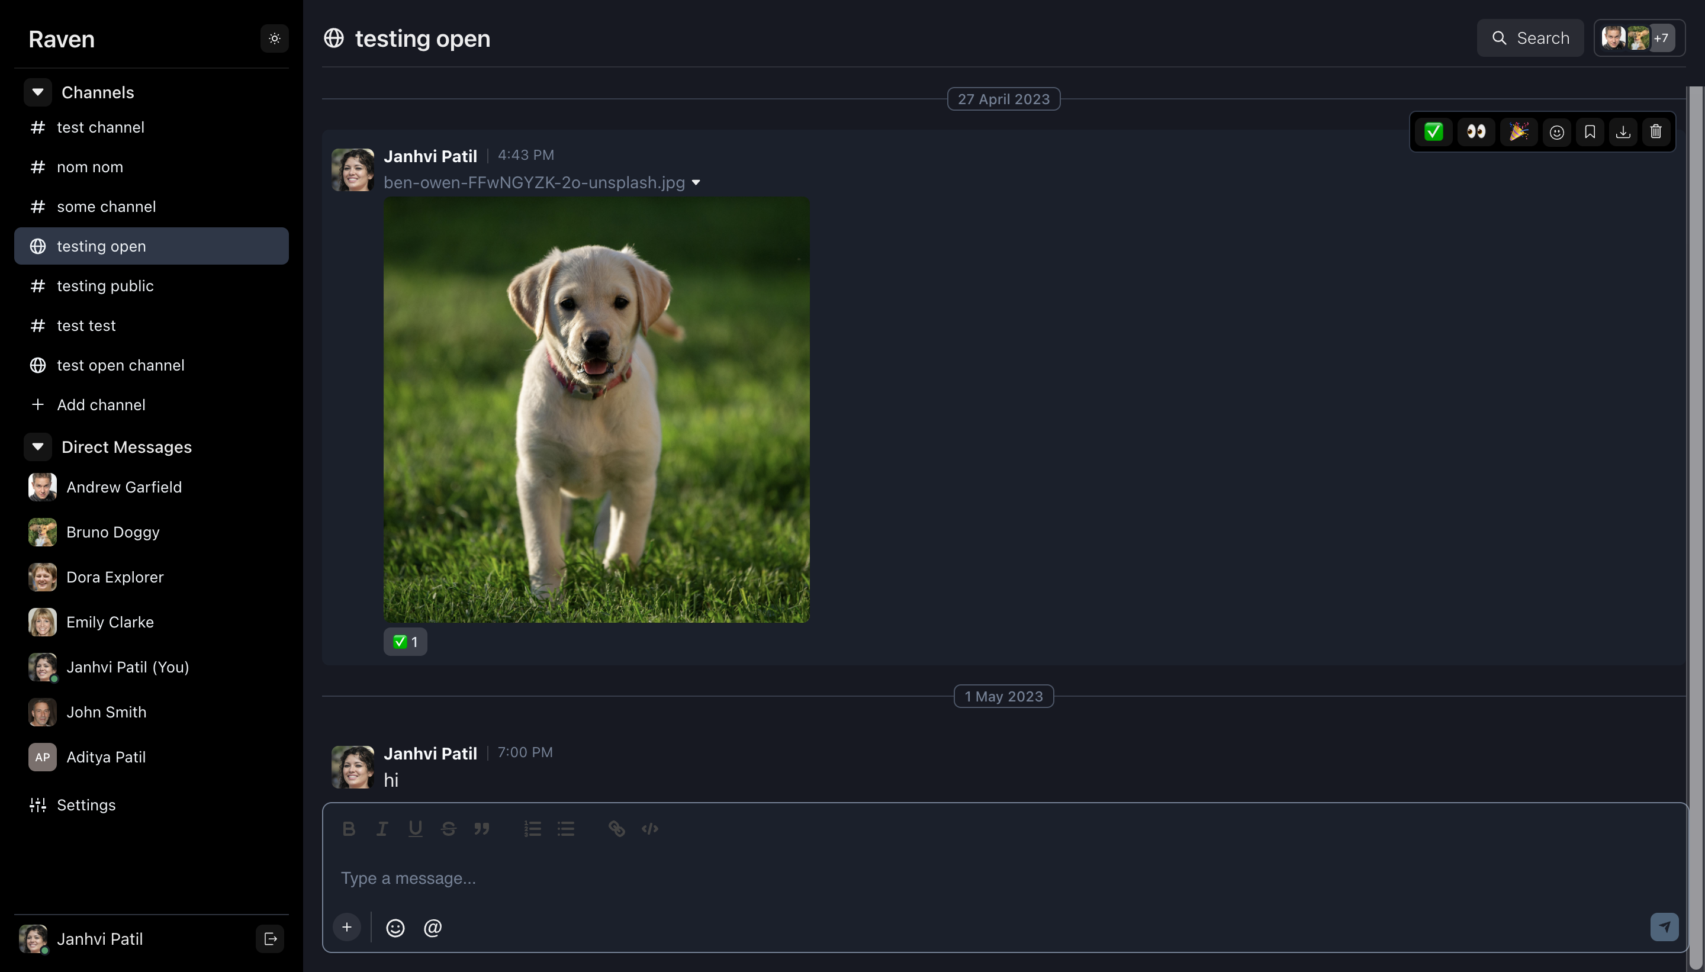Image resolution: width=1705 pixels, height=972 pixels.
Task: Open Settings from the sidebar
Action: [x=85, y=804]
